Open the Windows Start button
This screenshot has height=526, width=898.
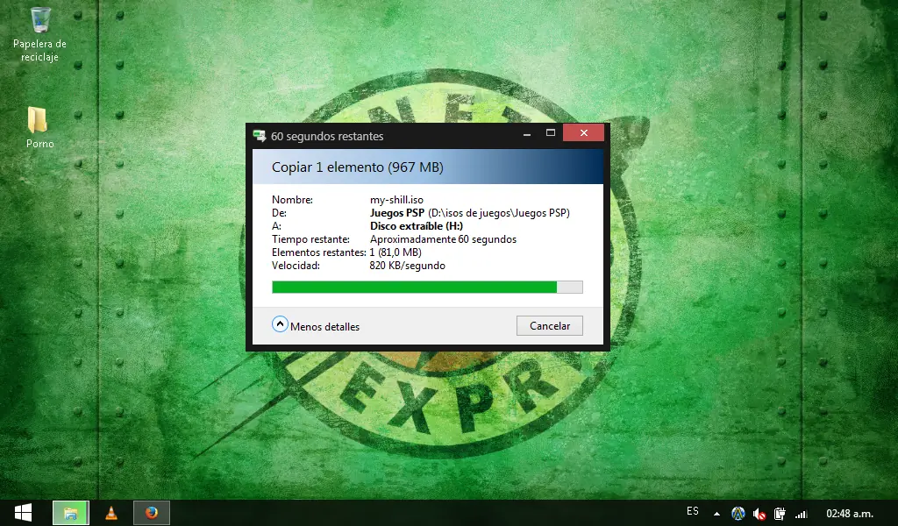23,512
